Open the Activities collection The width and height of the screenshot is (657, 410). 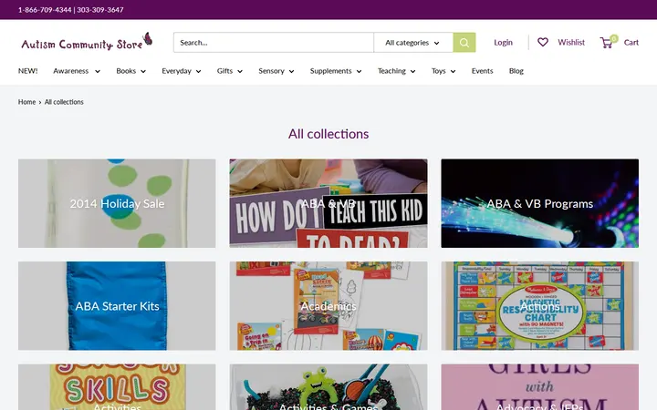(x=117, y=387)
